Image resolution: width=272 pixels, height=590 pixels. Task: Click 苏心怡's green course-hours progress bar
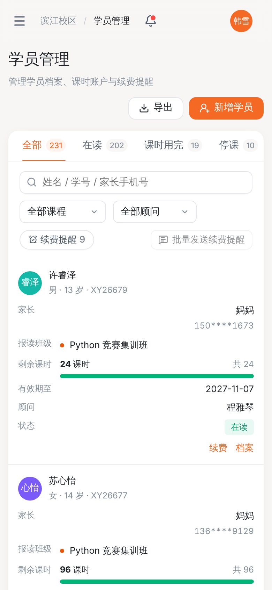click(x=157, y=582)
